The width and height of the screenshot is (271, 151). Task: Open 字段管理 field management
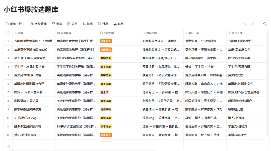(x=39, y=24)
